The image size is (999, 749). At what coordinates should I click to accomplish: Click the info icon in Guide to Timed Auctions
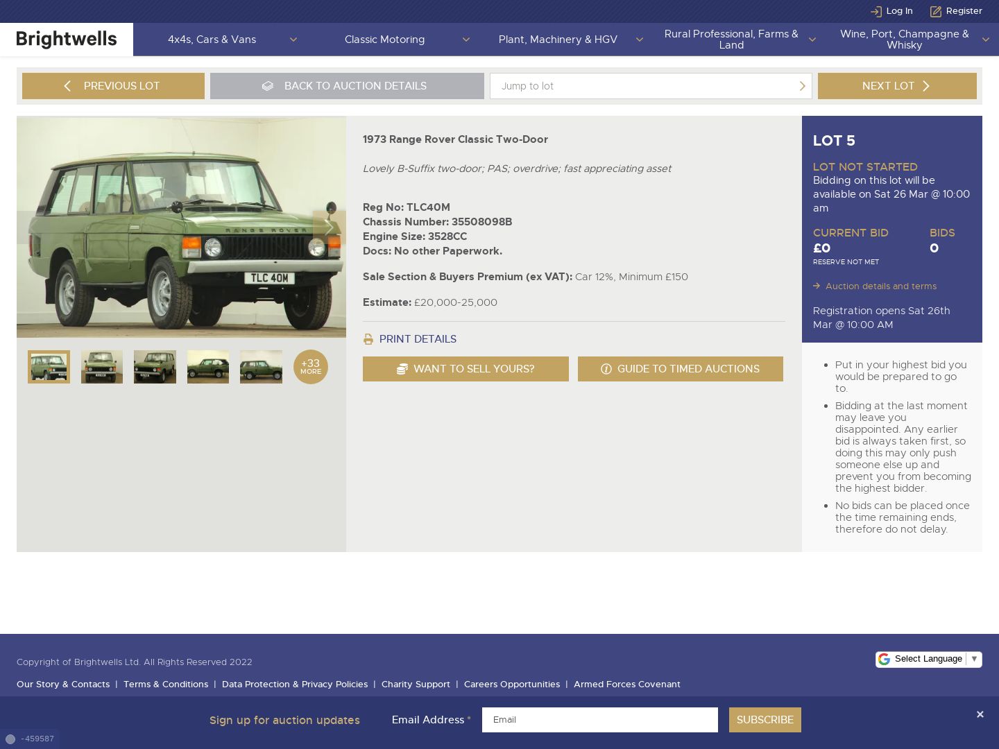click(606, 369)
